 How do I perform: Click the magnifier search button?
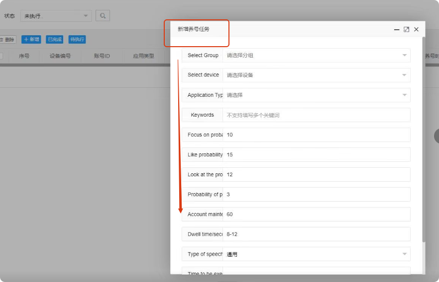(103, 16)
